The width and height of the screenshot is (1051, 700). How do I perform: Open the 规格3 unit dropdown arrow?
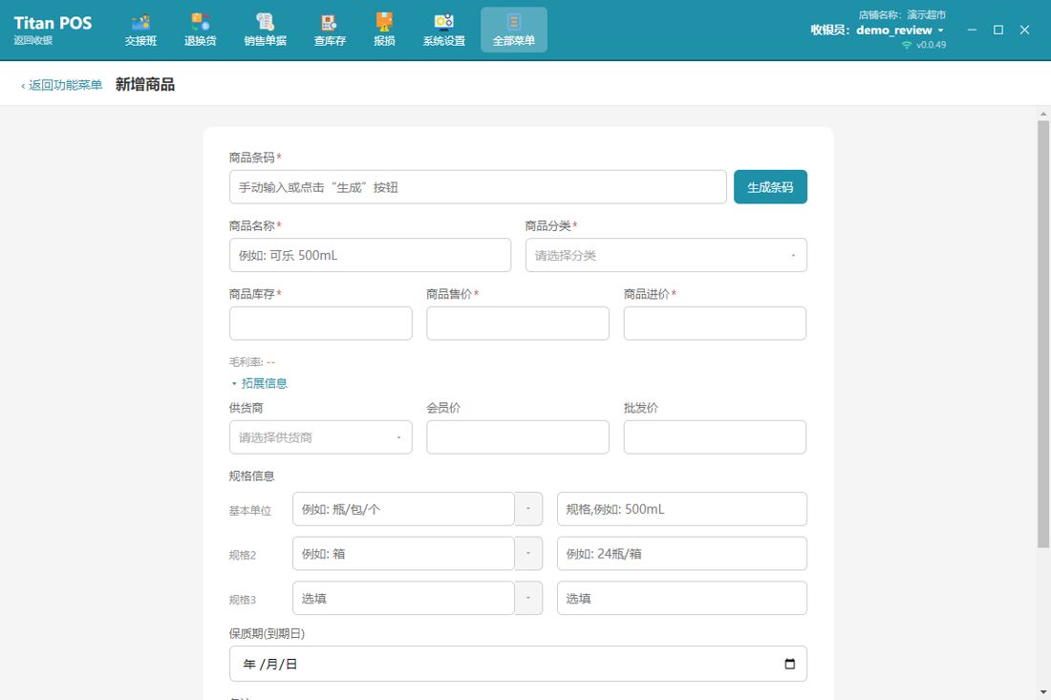[528, 598]
